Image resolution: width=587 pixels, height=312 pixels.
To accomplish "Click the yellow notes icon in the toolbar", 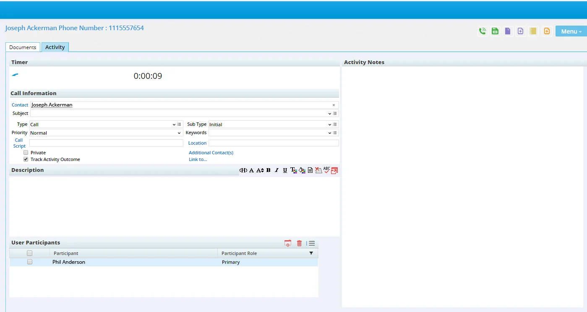I will pyautogui.click(x=533, y=31).
